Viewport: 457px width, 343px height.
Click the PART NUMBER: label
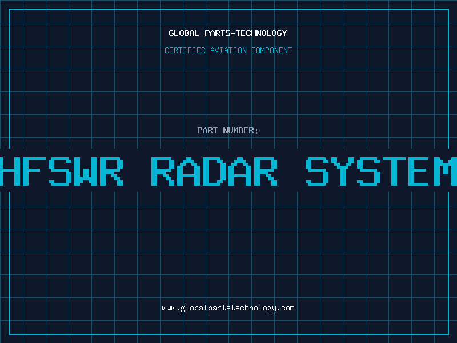[x=228, y=130]
